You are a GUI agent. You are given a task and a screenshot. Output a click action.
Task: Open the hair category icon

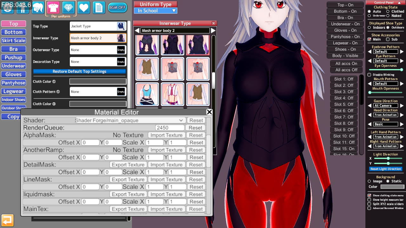[38, 7]
